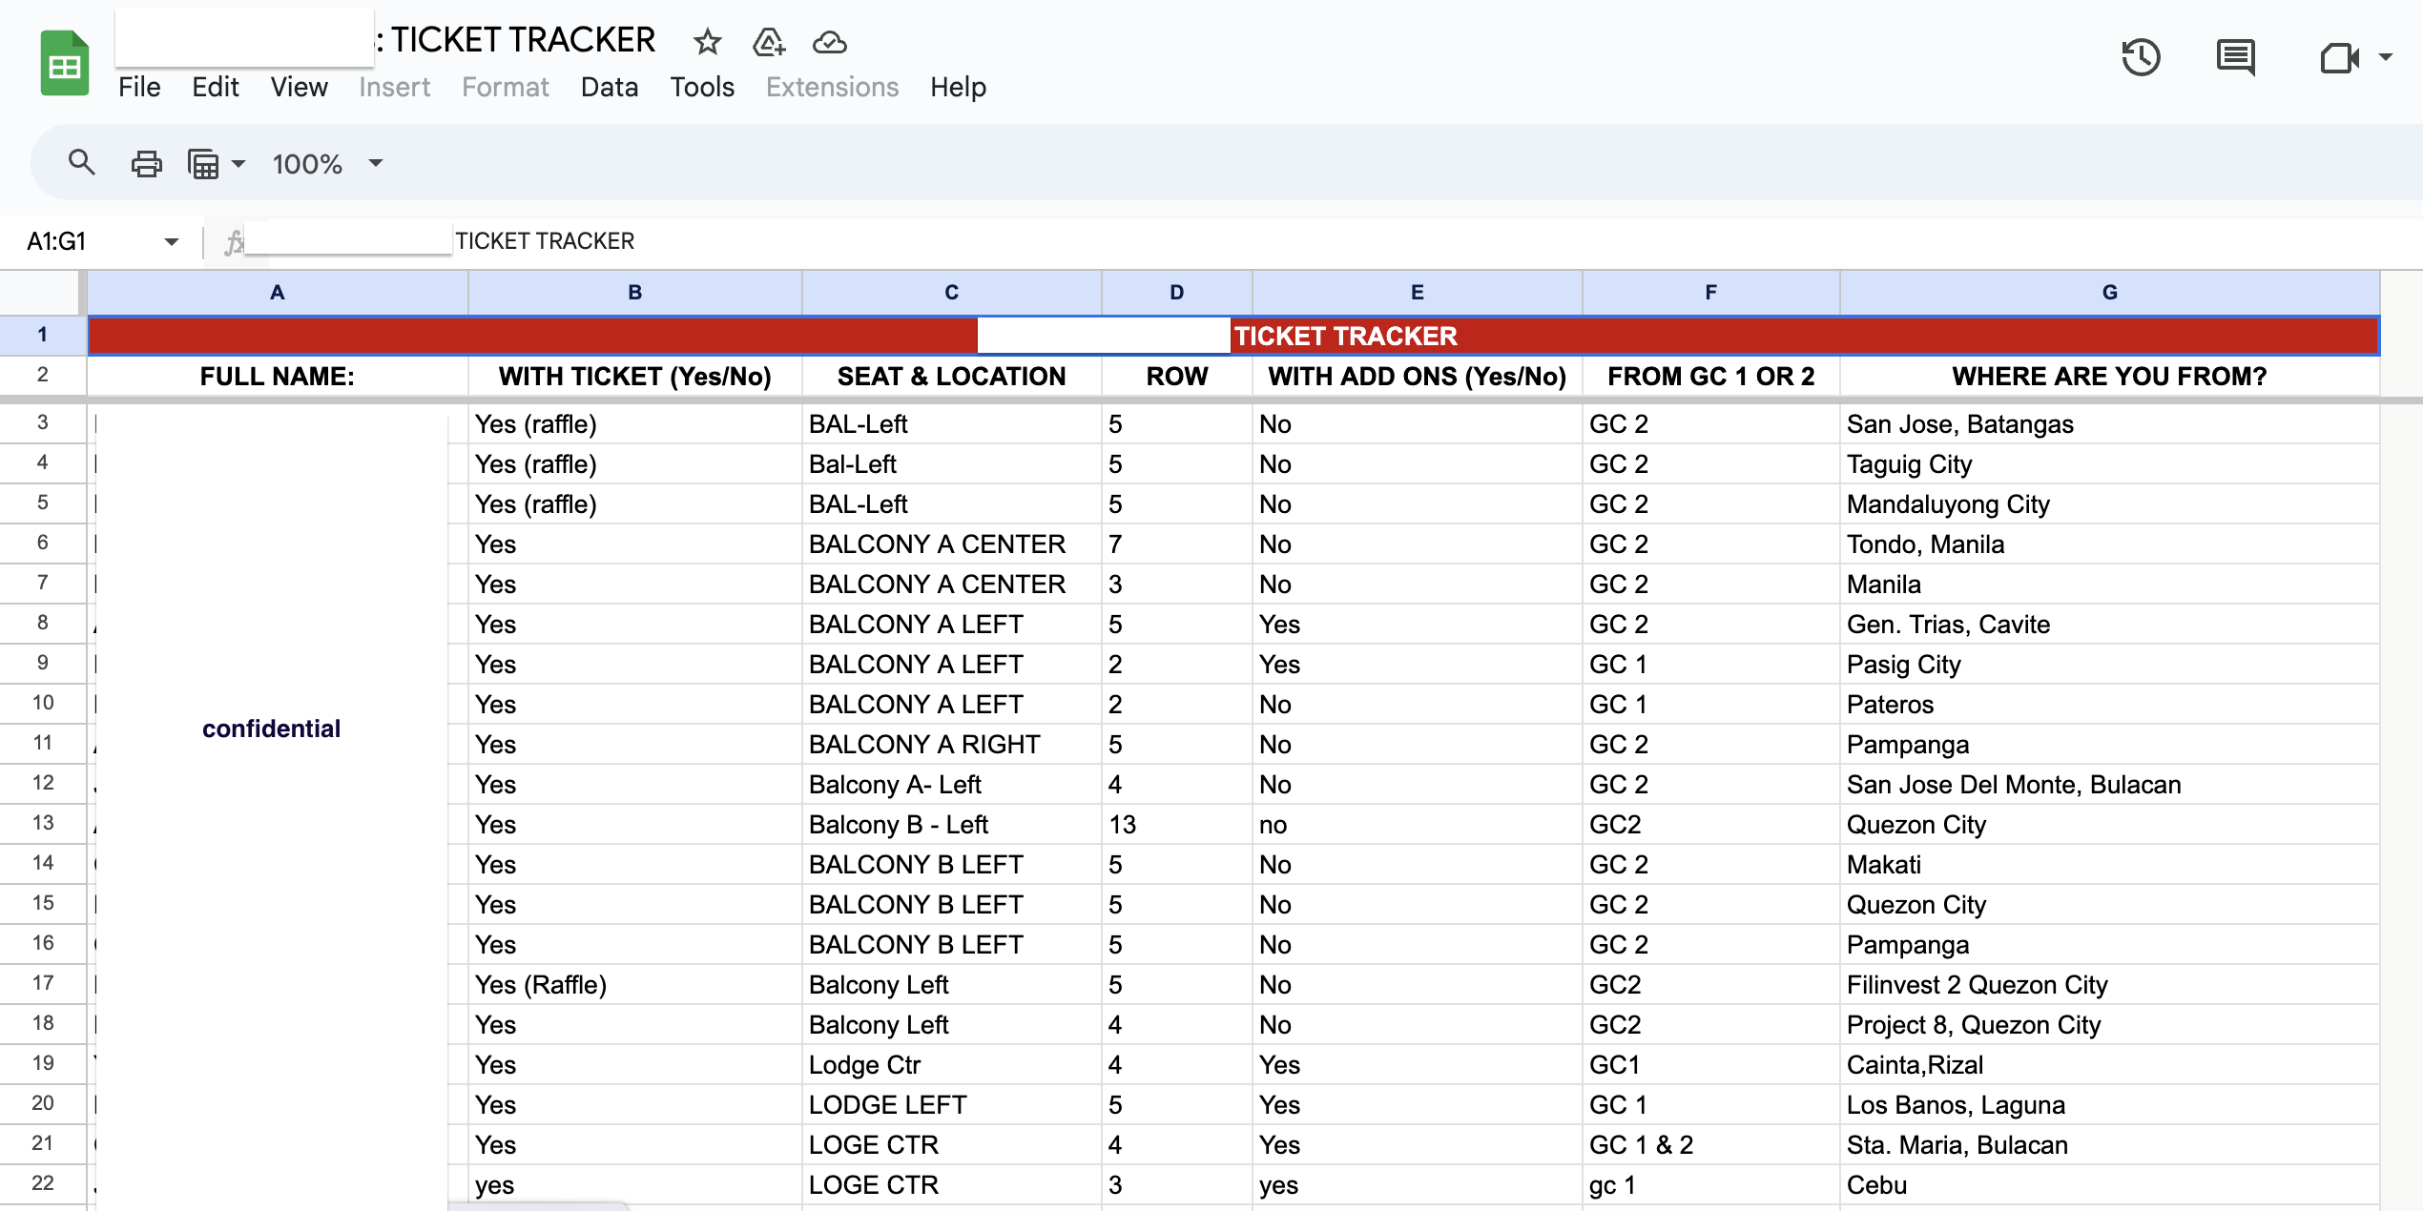Open the Tools menu

(702, 87)
